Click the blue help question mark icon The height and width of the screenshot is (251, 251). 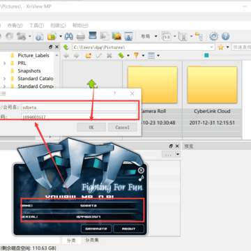pos(225,36)
